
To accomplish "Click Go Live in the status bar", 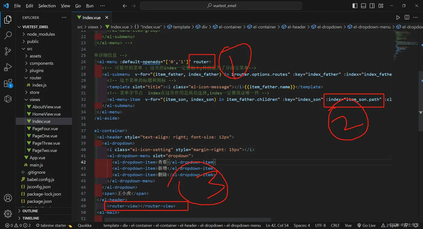I will [366, 225].
